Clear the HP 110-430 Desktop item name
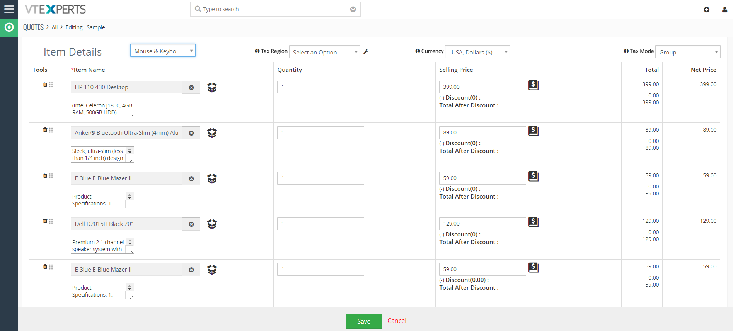The image size is (733, 331). pos(191,87)
